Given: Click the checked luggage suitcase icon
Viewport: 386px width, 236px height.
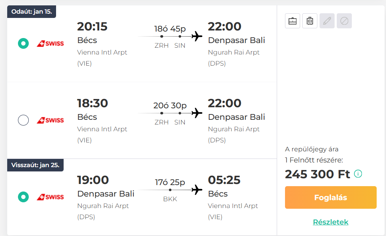Looking at the screenshot, I should pyautogui.click(x=310, y=21).
